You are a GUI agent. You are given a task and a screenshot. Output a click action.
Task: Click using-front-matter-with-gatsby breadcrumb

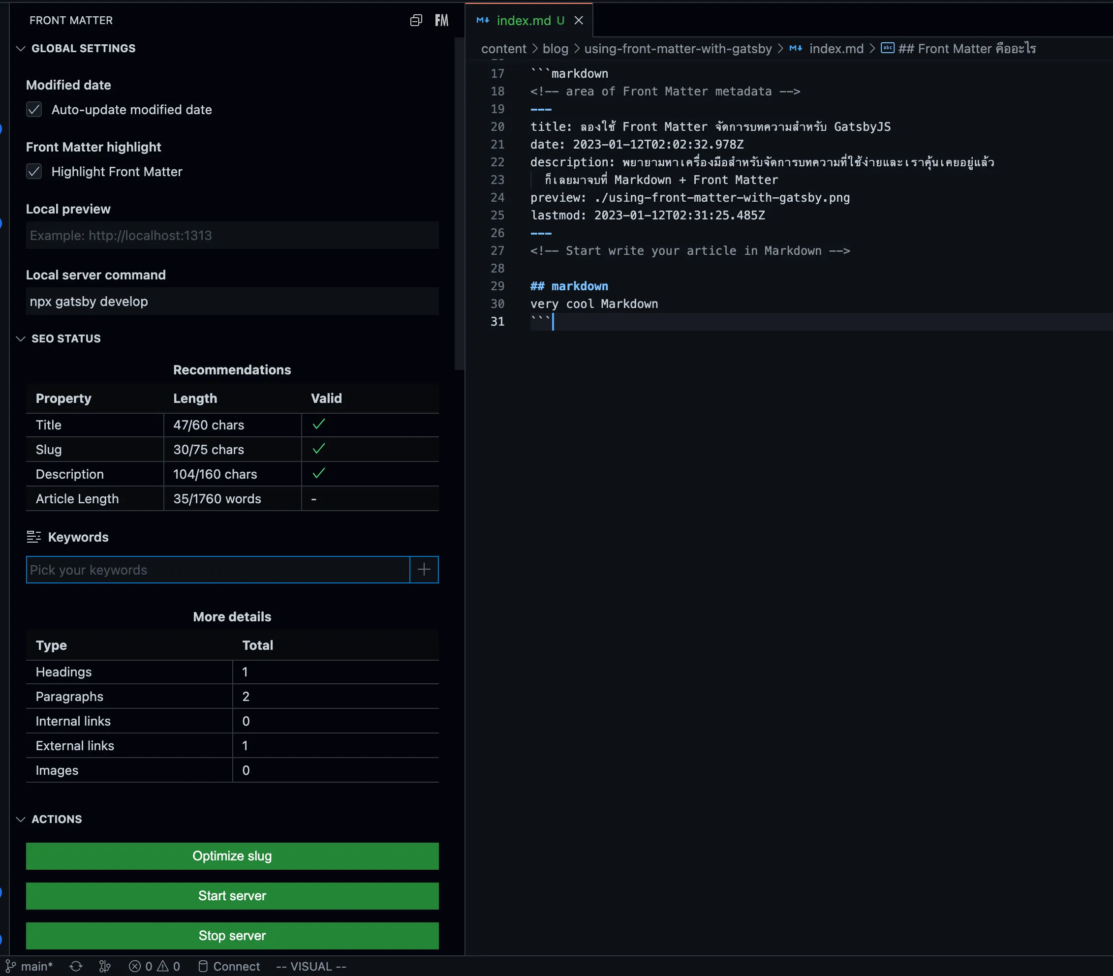click(678, 48)
